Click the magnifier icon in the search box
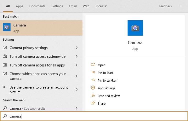188x121 pixels. click(x=5, y=116)
